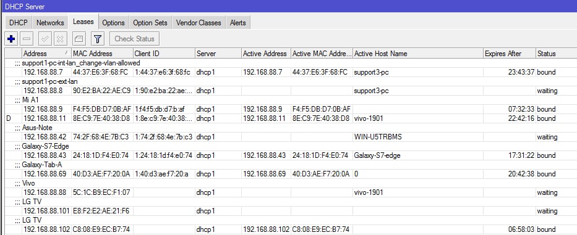
Task: Click host name Galaxy-S7-edge
Action: coord(377,155)
